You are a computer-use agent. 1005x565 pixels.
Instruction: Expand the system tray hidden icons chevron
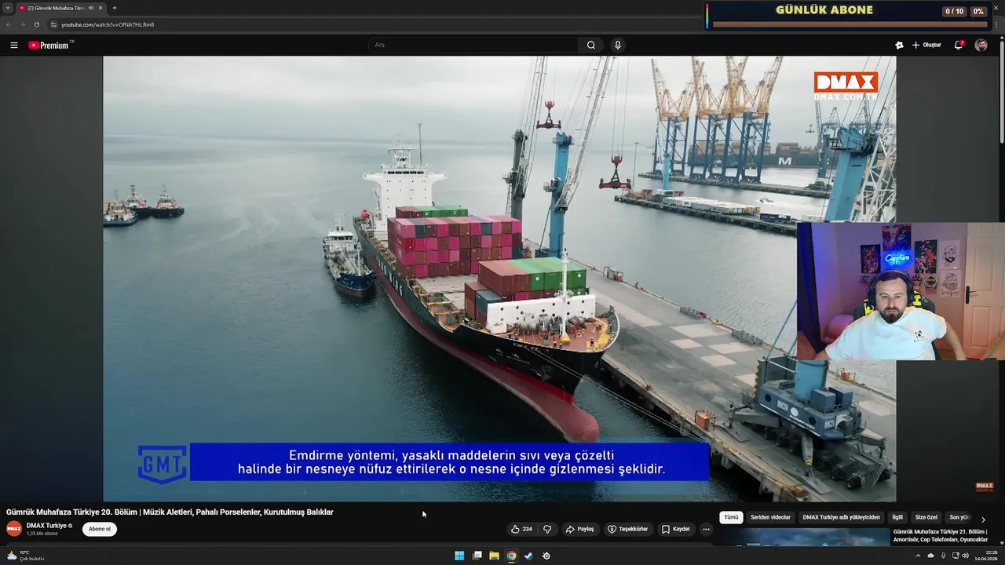click(918, 556)
